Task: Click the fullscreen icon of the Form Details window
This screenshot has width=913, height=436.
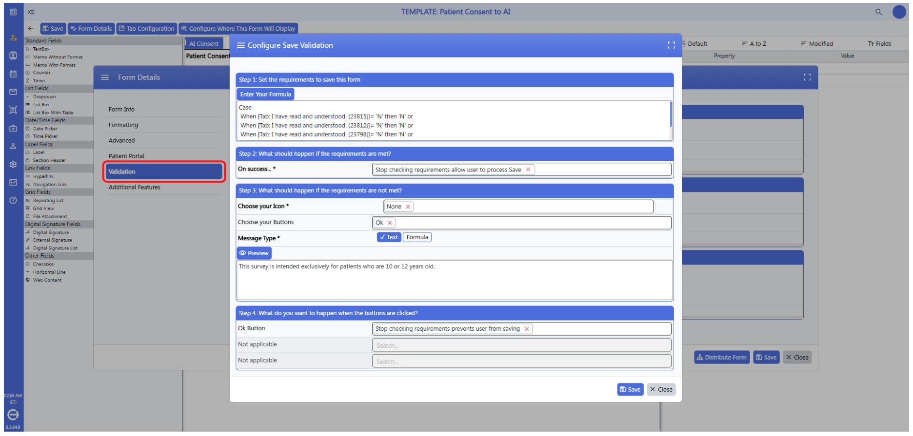Action: [807, 77]
